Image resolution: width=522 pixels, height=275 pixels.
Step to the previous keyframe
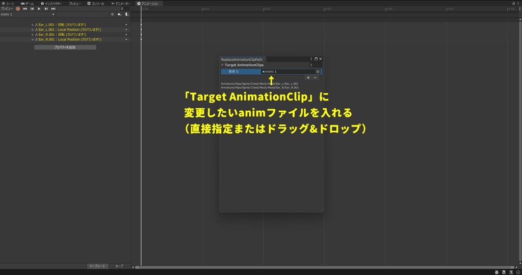pos(32,9)
